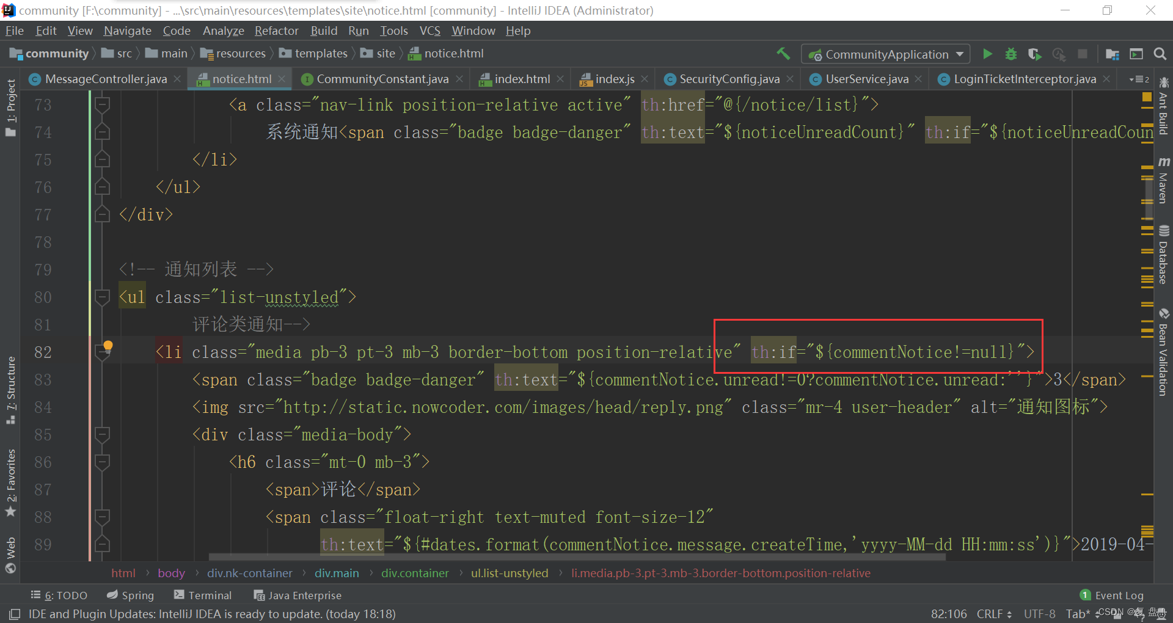This screenshot has height=623, width=1173.
Task: Open the Bean Validation tool window
Action: click(1163, 352)
